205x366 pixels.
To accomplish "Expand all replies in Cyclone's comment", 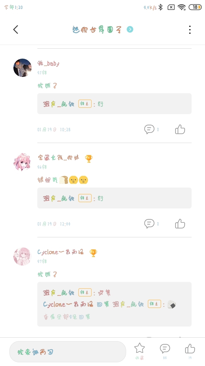I will coord(67,317).
